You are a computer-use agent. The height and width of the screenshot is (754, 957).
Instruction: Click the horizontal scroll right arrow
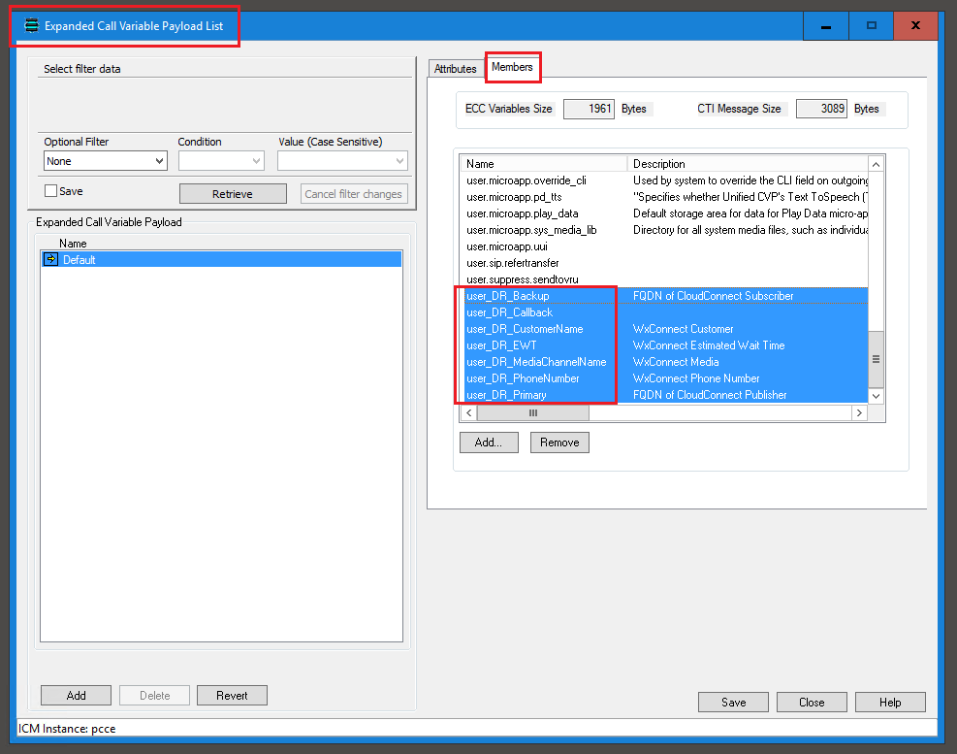859,413
